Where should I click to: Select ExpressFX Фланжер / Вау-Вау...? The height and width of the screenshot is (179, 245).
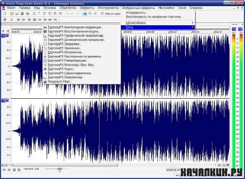point(82,65)
